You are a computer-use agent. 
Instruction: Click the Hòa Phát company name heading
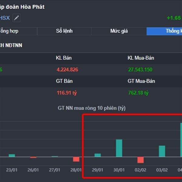[22, 7]
